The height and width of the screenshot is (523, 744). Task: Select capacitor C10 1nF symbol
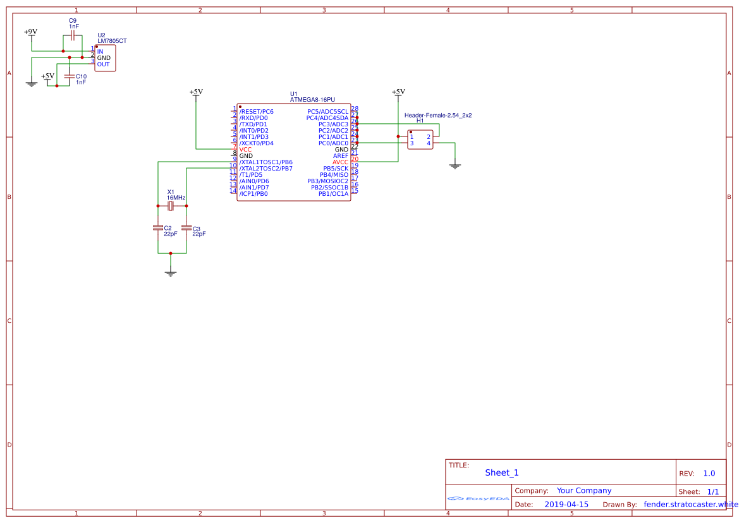70,76
